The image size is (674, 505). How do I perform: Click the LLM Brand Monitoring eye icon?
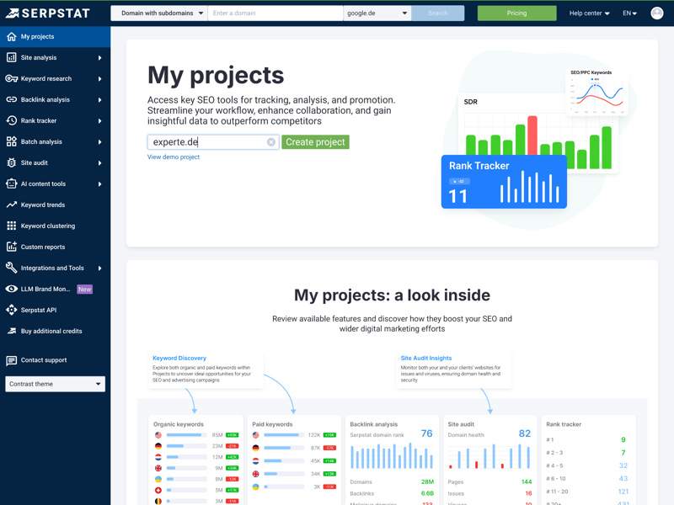[x=12, y=289]
